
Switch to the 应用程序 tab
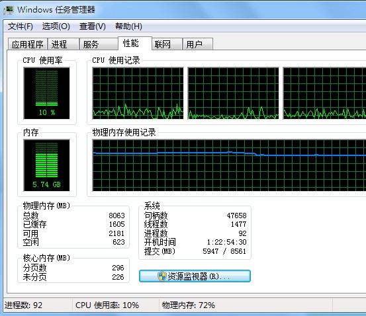pyautogui.click(x=28, y=44)
